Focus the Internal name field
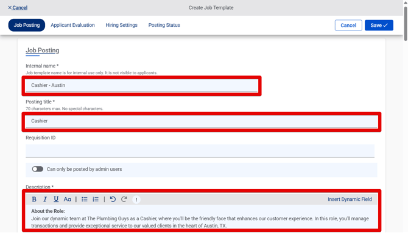408x233 pixels. pos(141,85)
